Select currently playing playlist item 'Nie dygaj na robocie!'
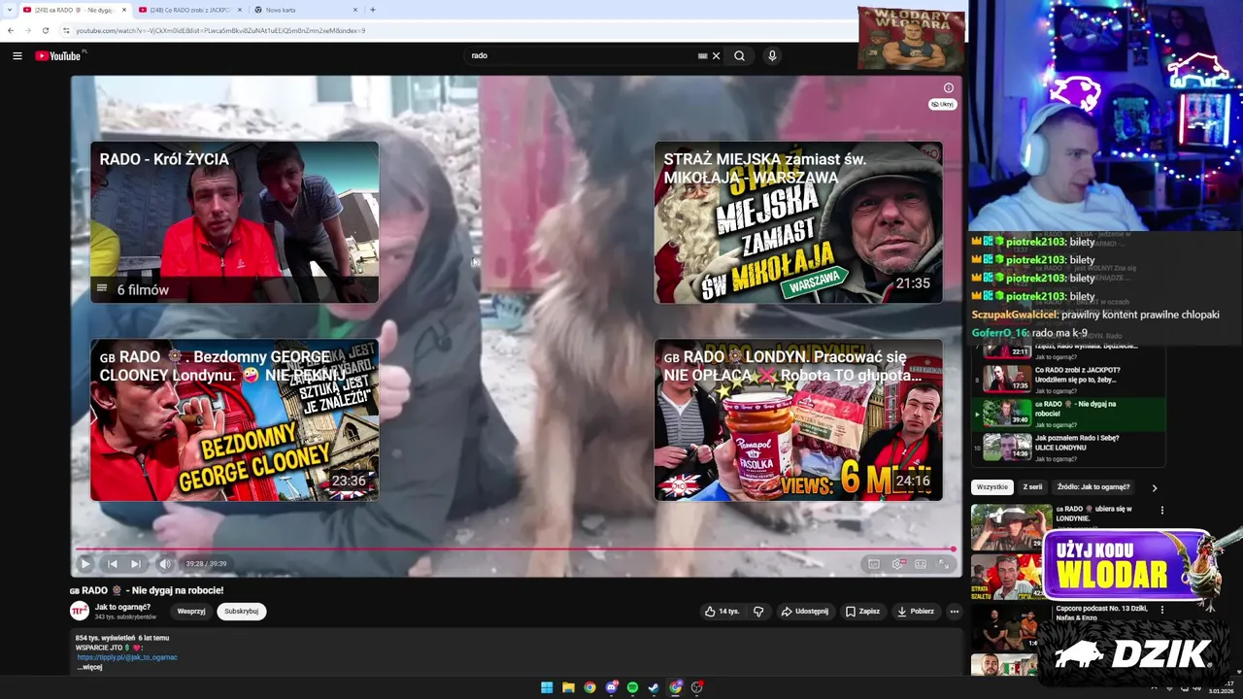This screenshot has width=1243, height=699. pos(1069,413)
